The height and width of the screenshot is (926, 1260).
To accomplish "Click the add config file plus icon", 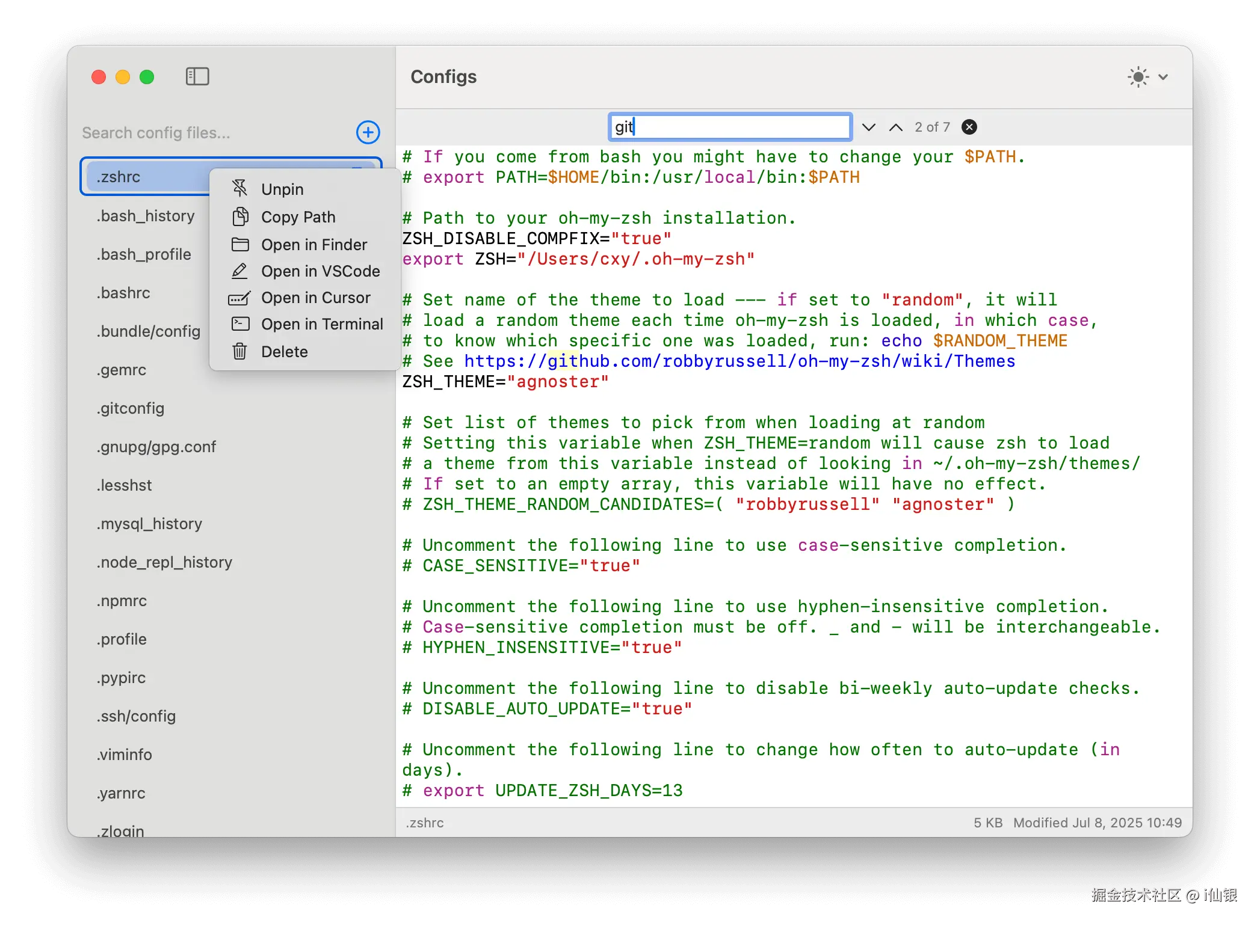I will (x=368, y=132).
